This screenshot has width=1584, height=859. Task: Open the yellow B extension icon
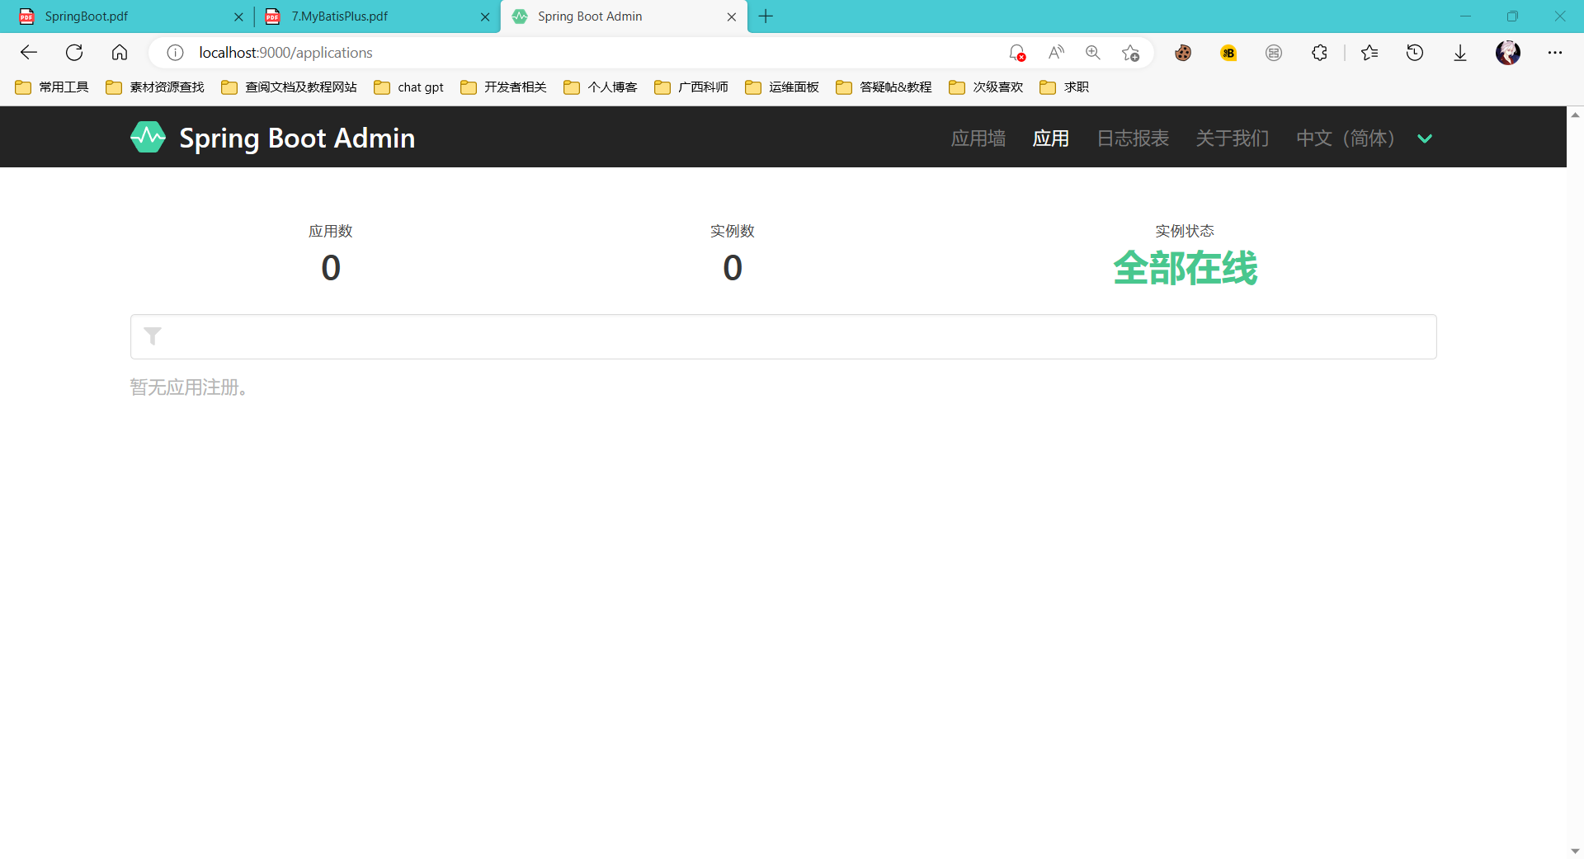pyautogui.click(x=1228, y=53)
